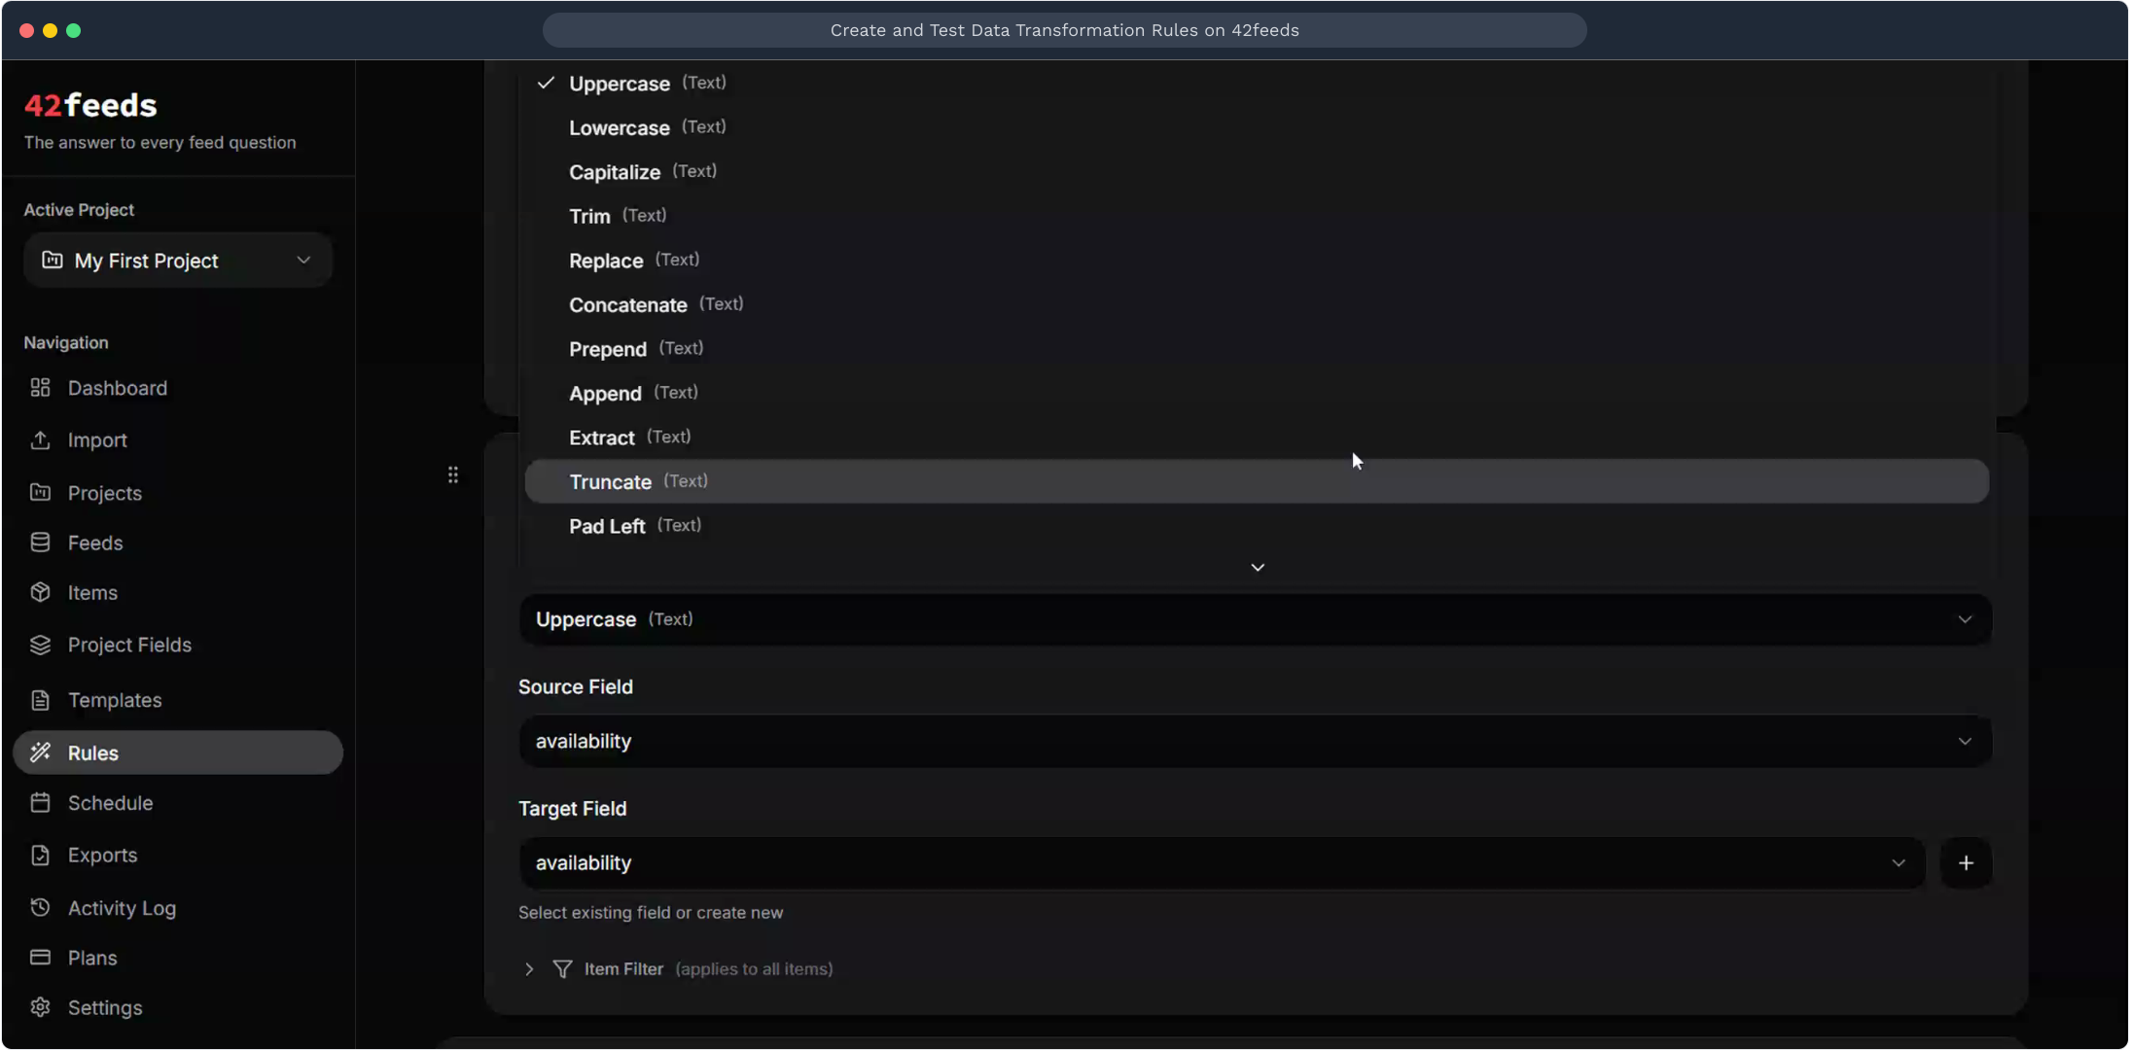Select Concatenate transformation option
Image resolution: width=2130 pixels, height=1050 pixels.
[628, 305]
